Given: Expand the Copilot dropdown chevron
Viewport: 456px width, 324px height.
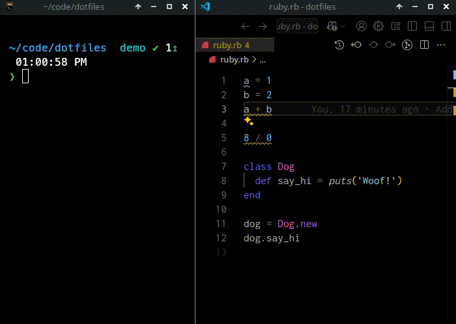Looking at the screenshot, I should 342,27.
